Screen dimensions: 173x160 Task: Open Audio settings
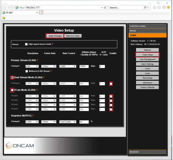[147, 73]
